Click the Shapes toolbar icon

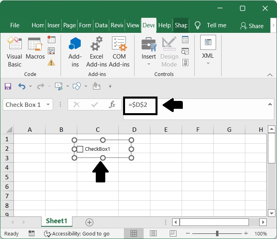pos(77,86)
